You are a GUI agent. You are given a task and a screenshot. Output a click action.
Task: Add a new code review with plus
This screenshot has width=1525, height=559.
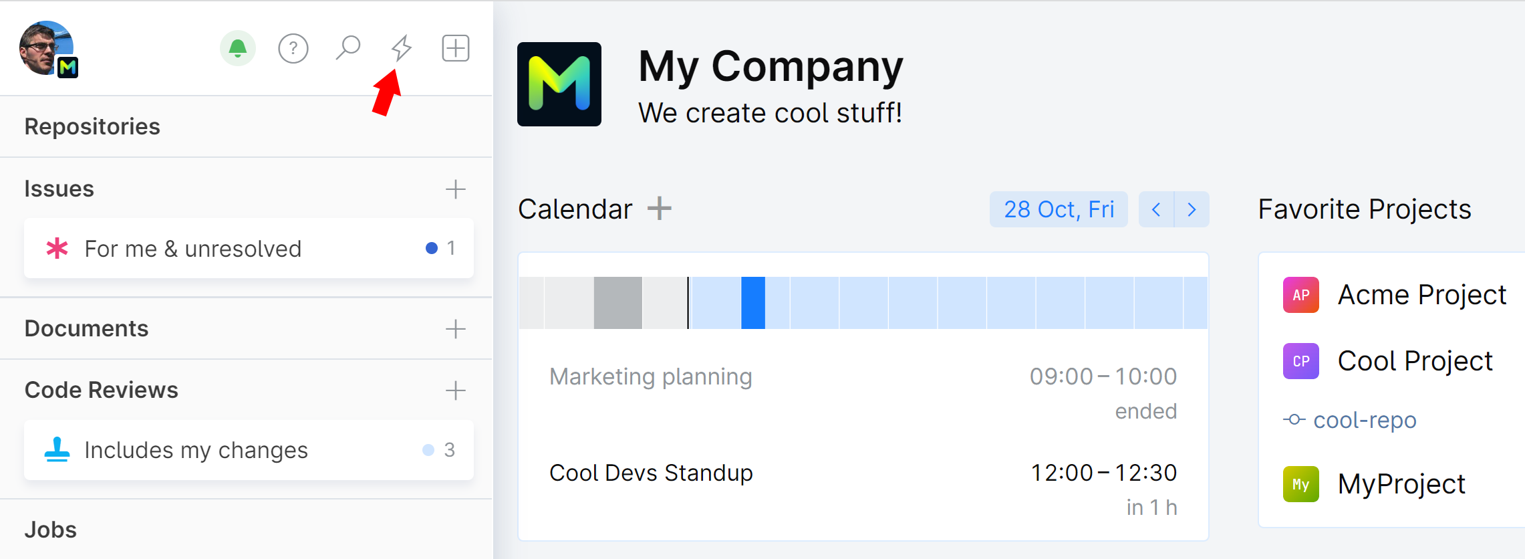point(456,390)
